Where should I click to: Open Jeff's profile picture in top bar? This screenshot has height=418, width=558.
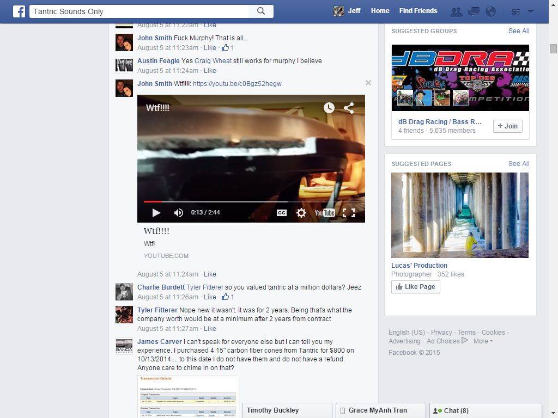(x=338, y=11)
